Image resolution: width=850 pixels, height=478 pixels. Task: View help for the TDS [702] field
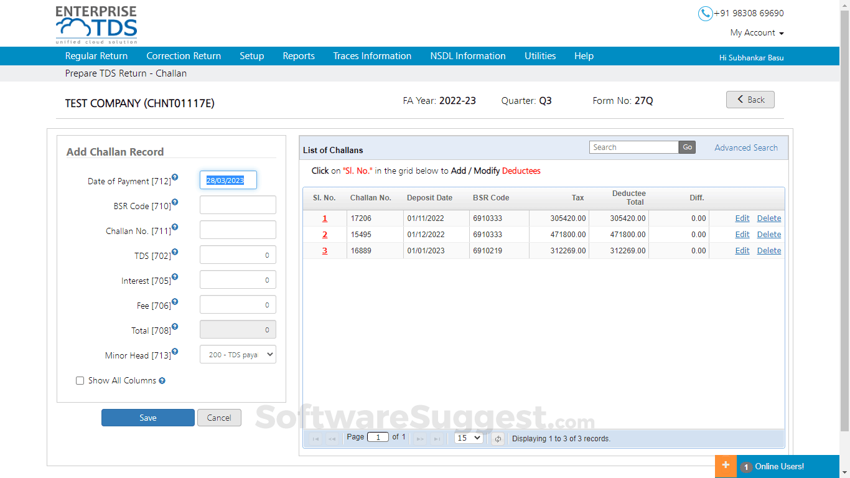pos(175,251)
